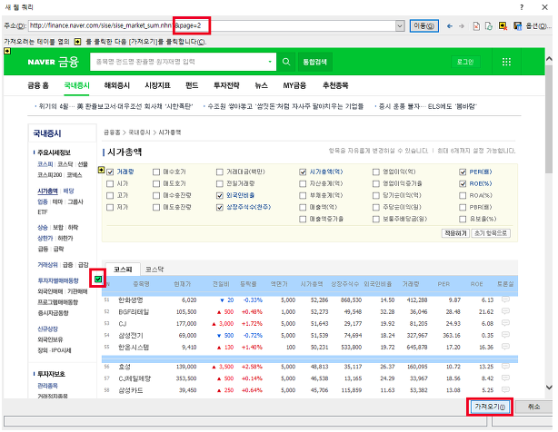Open the Naver apps grid icon
This screenshot has width=558, height=432.
(506, 62)
